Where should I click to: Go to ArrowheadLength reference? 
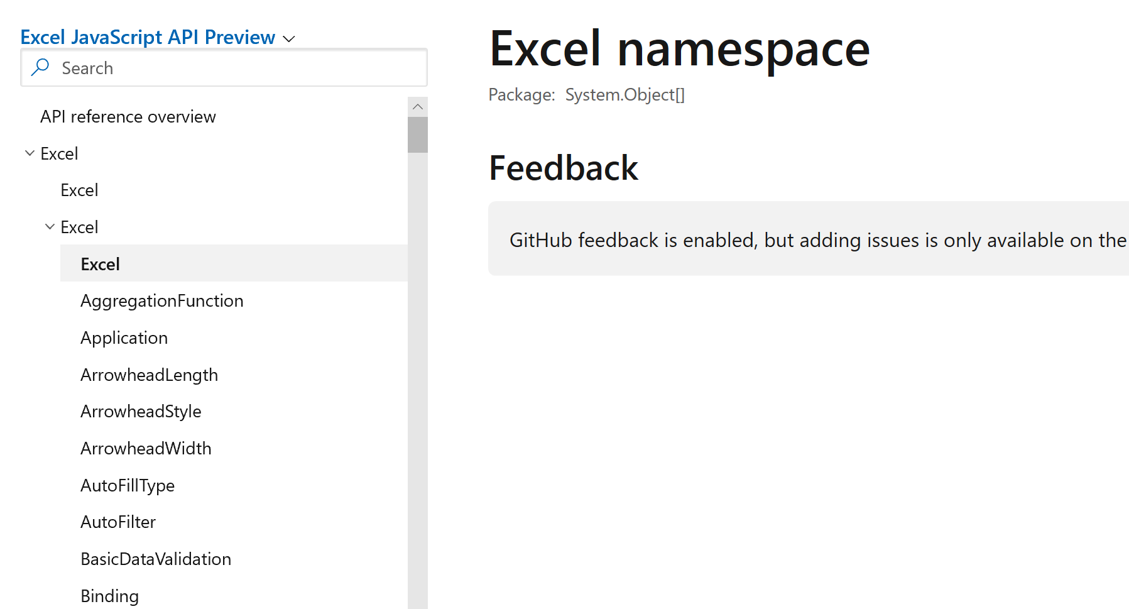pyautogui.click(x=150, y=375)
